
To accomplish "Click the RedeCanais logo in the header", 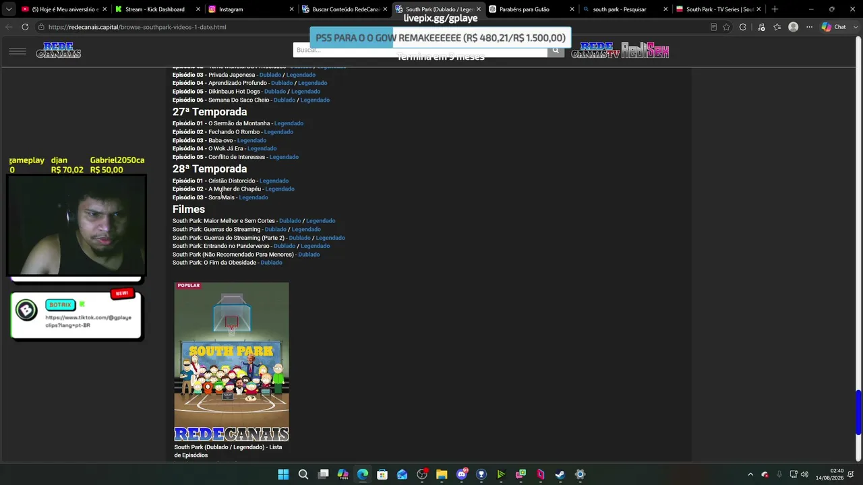I will pos(59,51).
